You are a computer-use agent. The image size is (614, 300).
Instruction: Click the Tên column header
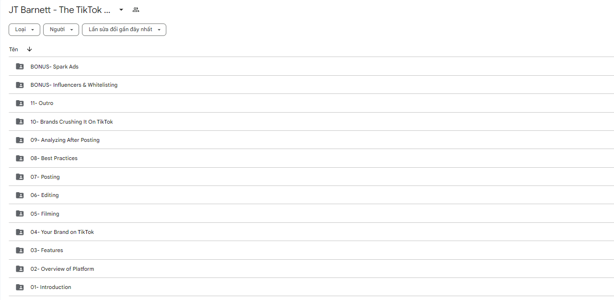(x=13, y=49)
